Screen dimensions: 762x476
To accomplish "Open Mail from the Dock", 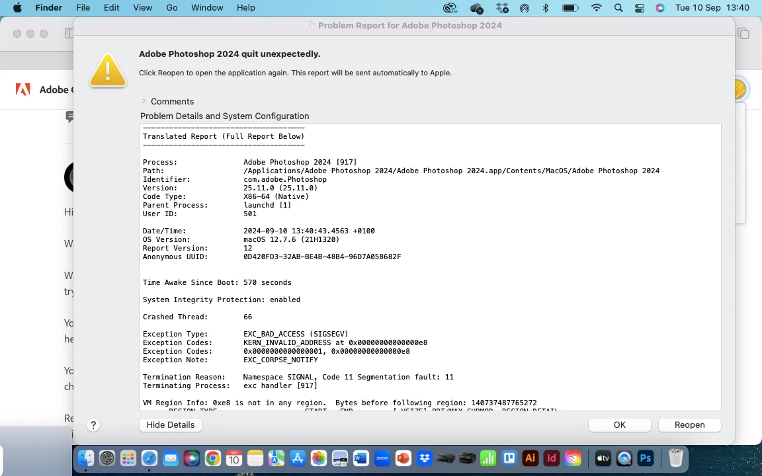I will tap(171, 458).
